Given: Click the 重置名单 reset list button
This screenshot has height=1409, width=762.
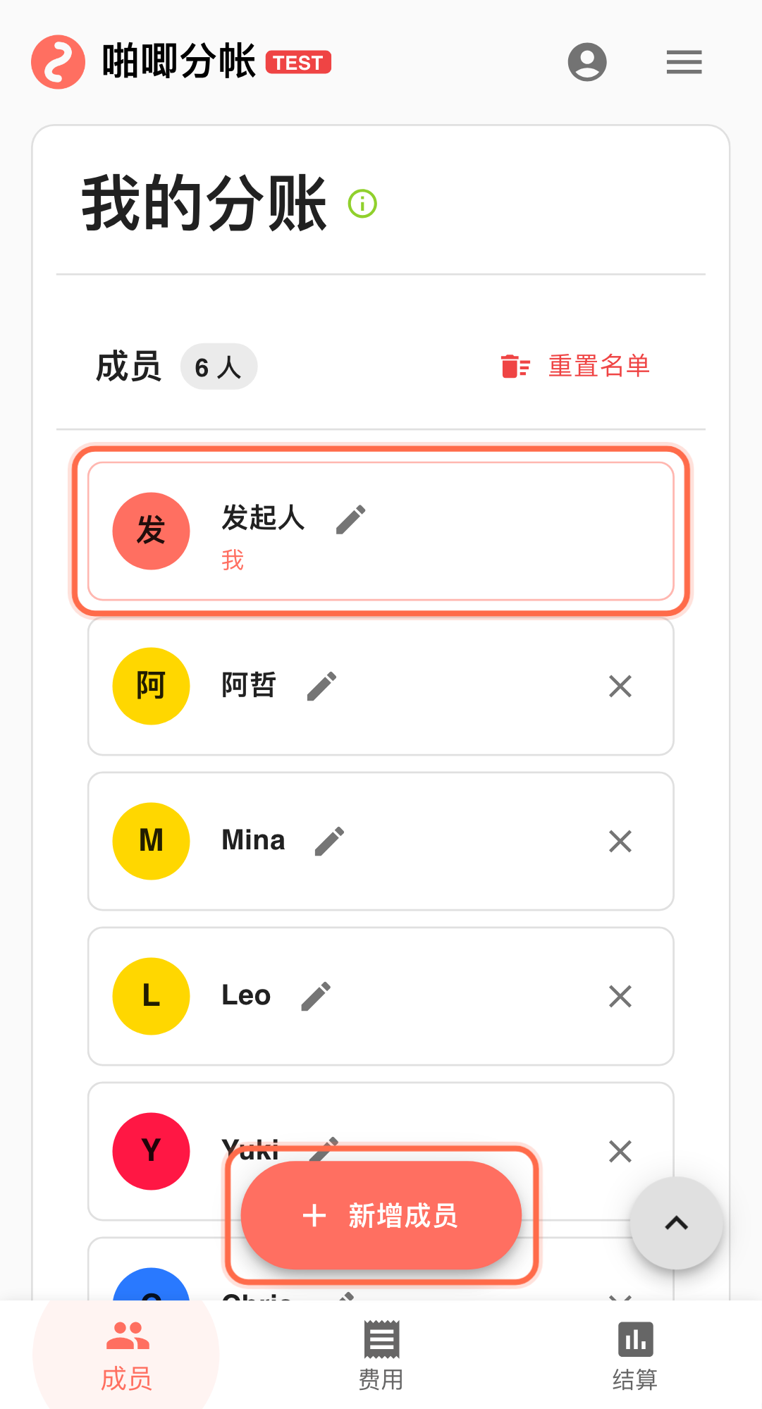Looking at the screenshot, I should click(x=576, y=367).
